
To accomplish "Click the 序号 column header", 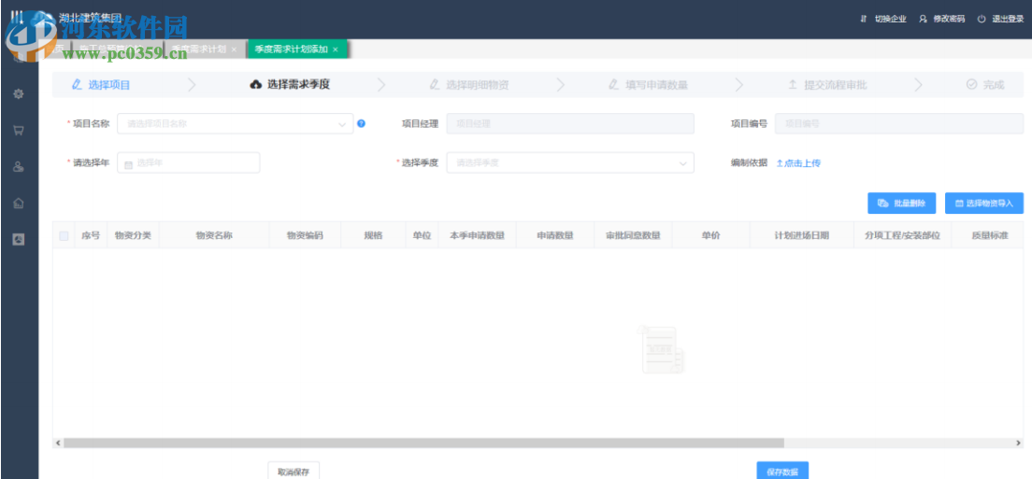I will pos(91,236).
